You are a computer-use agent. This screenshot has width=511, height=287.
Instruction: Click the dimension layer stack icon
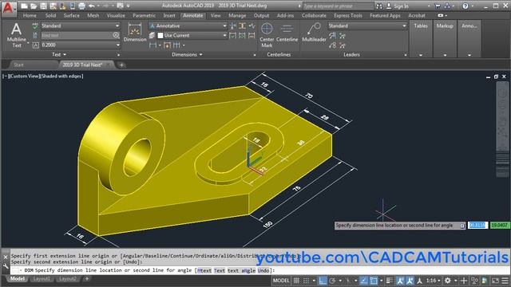coord(152,35)
